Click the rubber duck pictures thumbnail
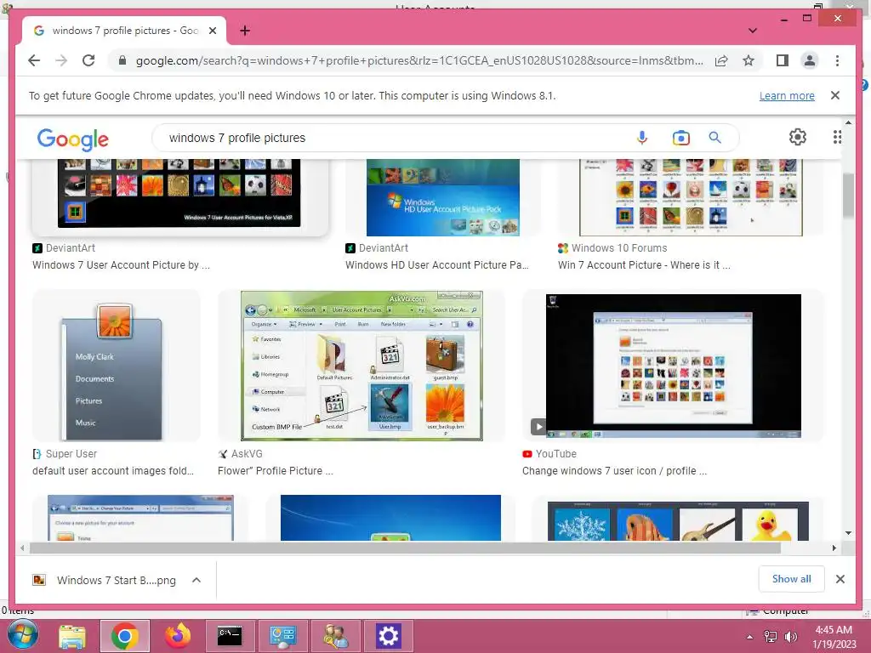This screenshot has width=871, height=653. click(678, 521)
